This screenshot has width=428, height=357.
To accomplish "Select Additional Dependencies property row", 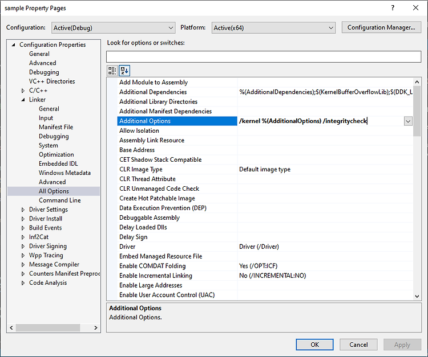I will [265, 92].
